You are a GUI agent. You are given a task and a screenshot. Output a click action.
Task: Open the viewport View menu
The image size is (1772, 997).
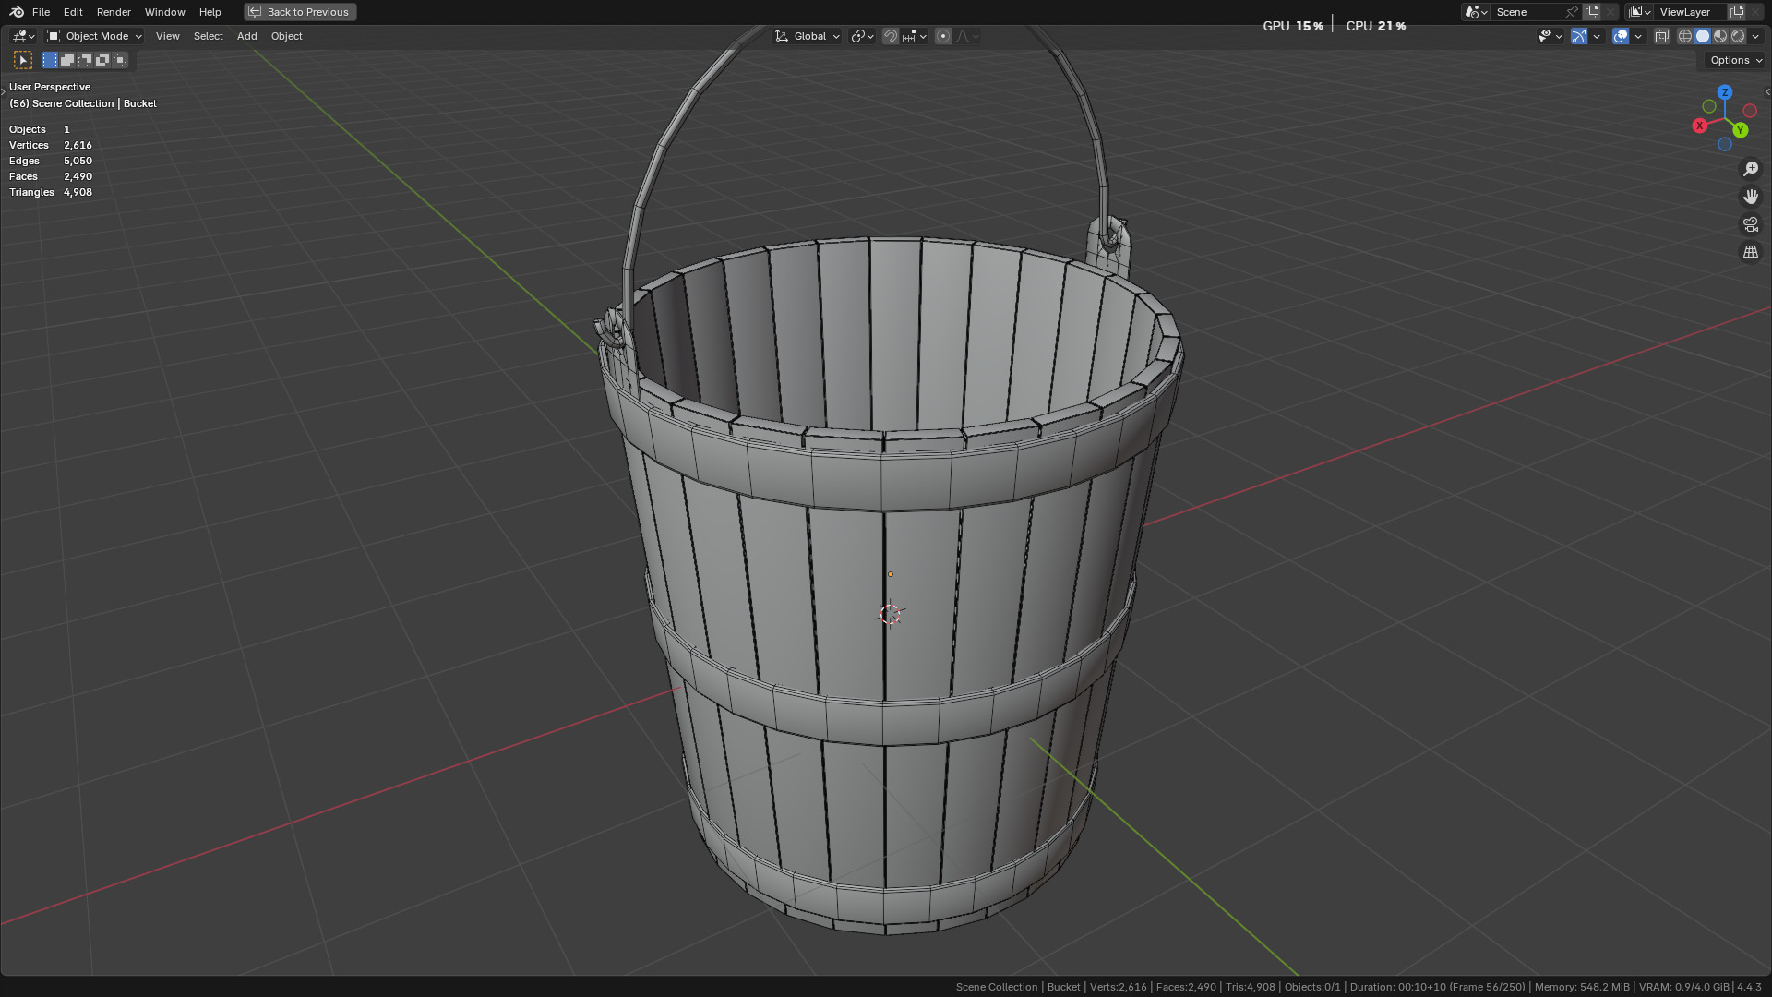(168, 36)
